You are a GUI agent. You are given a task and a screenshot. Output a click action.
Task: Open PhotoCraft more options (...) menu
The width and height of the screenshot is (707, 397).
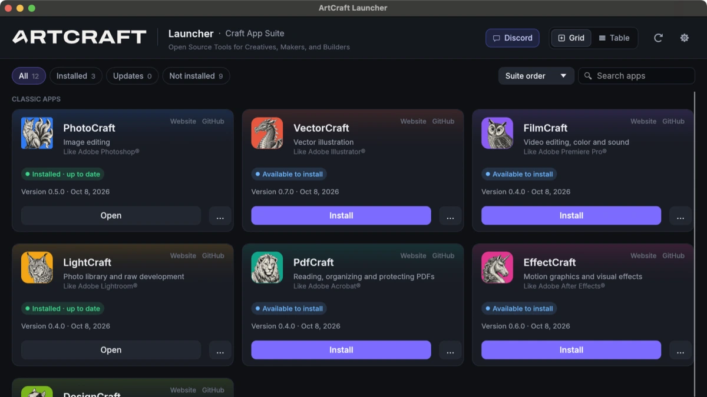(x=220, y=216)
